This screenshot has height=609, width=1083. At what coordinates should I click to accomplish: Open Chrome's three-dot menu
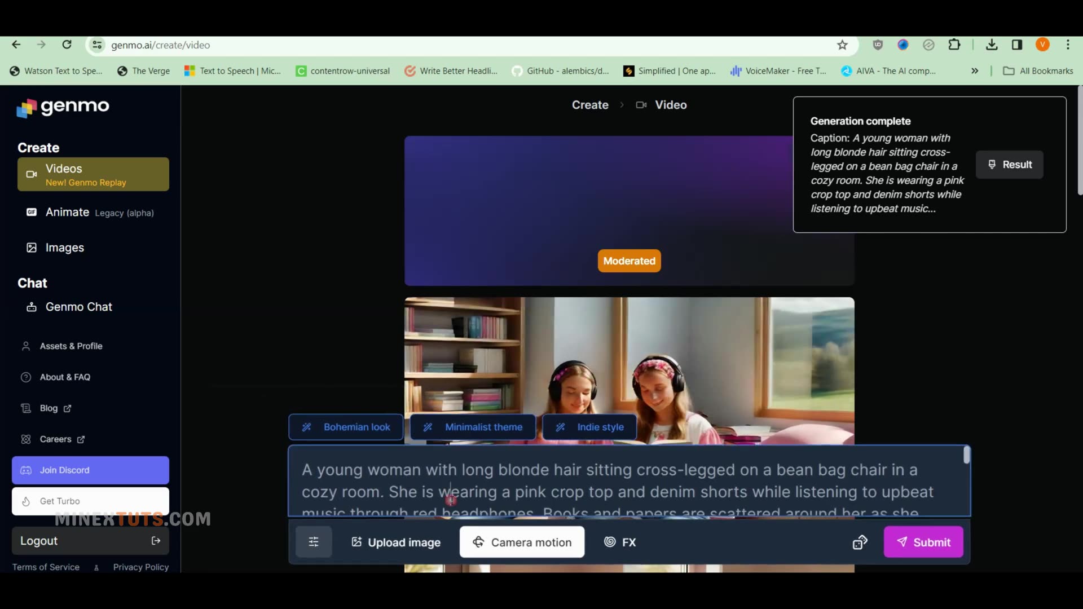tap(1069, 45)
